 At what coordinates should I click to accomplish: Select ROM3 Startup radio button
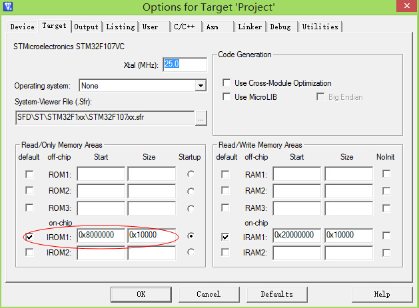point(191,208)
